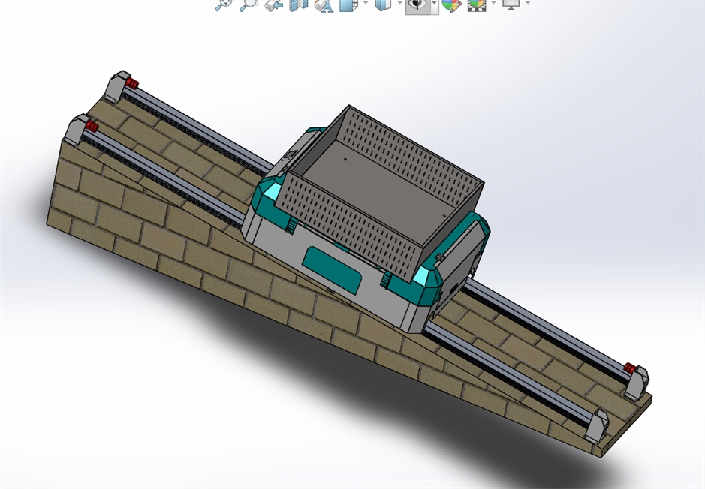The height and width of the screenshot is (489, 705).
Task: Go back to the Previous View
Action: pyautogui.click(x=273, y=4)
